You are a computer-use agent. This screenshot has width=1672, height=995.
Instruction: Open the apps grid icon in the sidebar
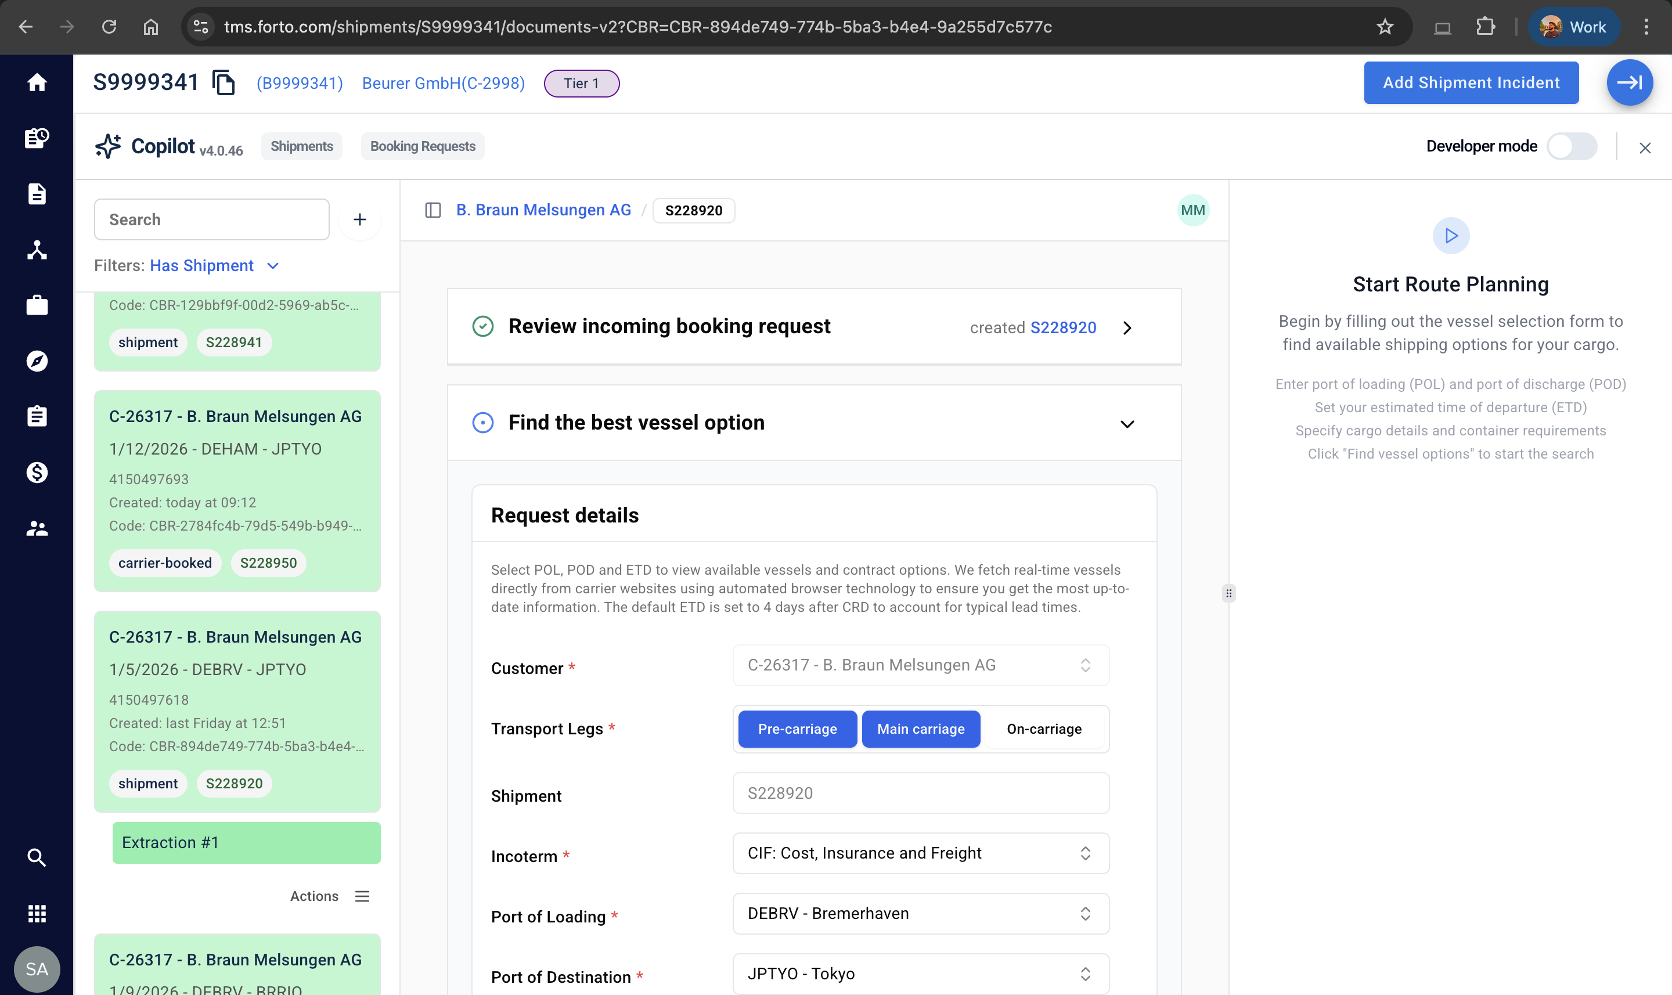[x=37, y=912]
